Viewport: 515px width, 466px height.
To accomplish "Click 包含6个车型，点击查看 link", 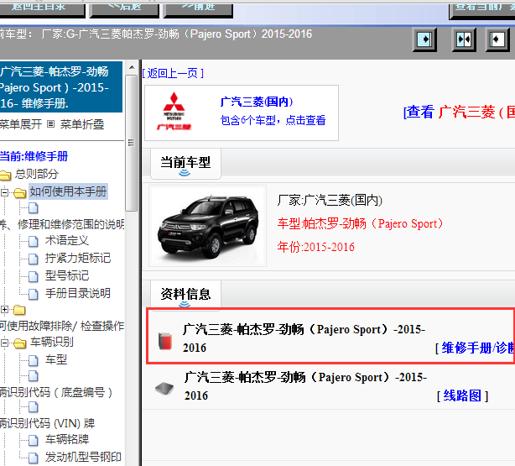I will click(x=273, y=120).
